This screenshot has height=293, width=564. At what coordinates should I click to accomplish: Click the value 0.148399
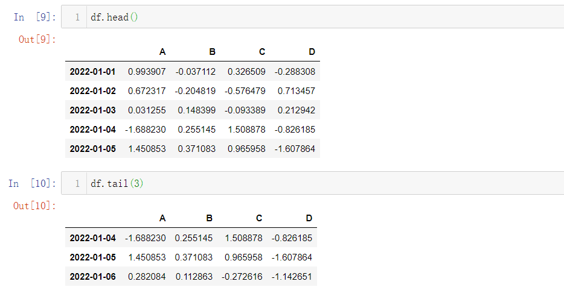click(197, 110)
